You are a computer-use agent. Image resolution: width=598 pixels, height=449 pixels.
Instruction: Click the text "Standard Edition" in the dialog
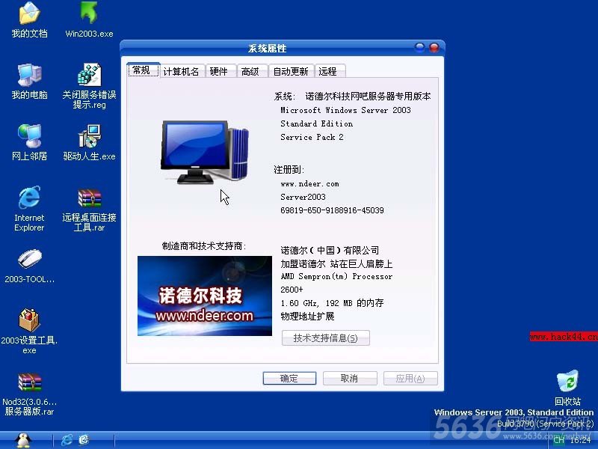(316, 123)
